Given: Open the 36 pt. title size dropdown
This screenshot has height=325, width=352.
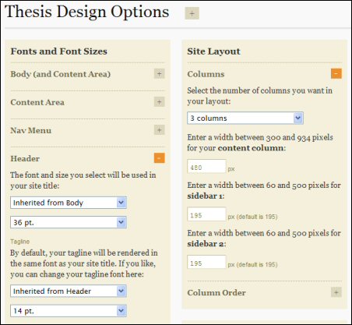Looking at the screenshot, I should pyautogui.click(x=69, y=222).
